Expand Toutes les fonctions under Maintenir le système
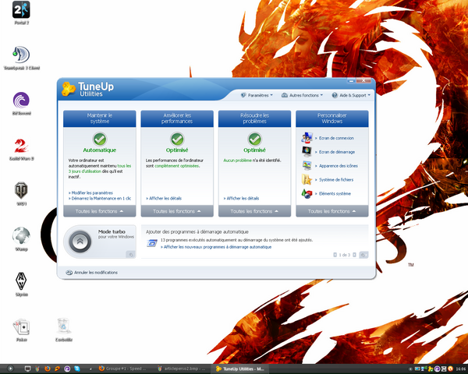 [99, 211]
